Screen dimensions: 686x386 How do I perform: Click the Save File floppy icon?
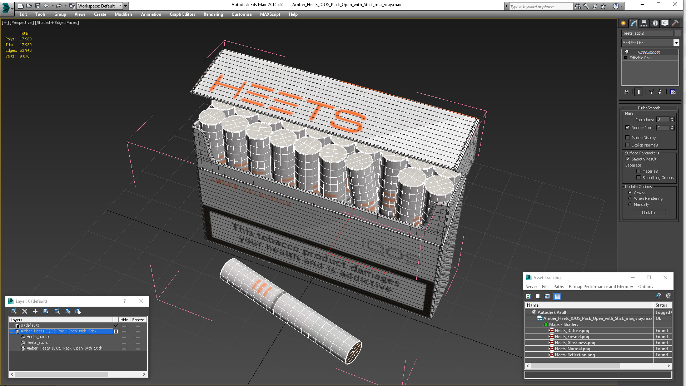point(38,6)
